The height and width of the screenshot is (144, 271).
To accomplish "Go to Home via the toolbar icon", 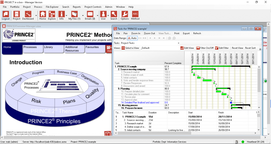I will [x=43, y=16].
